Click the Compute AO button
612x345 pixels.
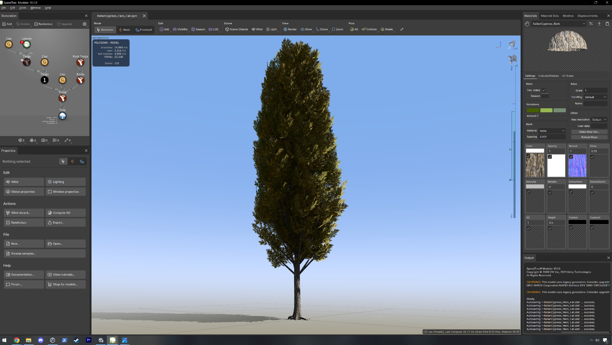point(65,213)
